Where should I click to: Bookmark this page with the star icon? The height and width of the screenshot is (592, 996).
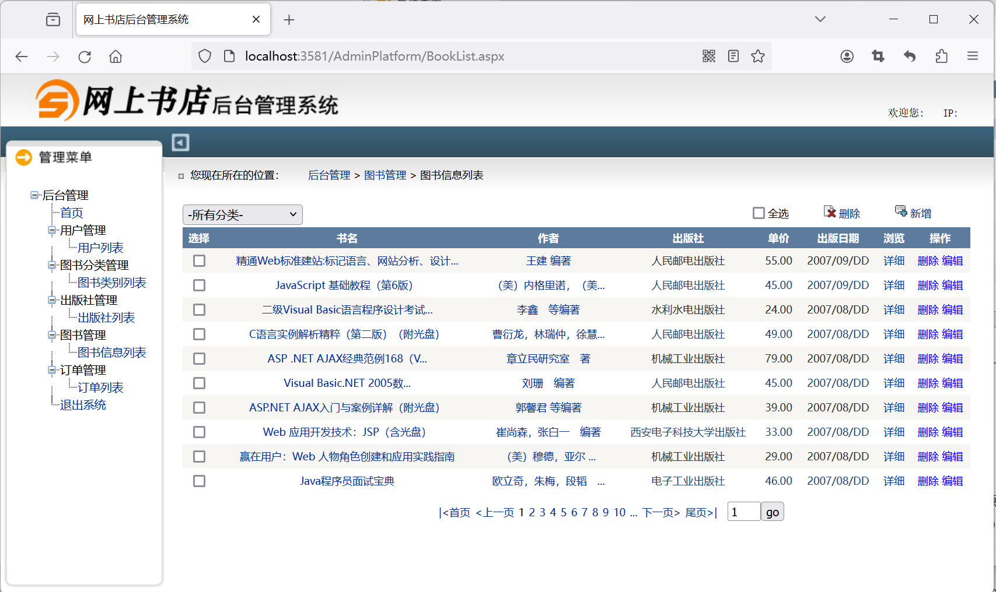[x=758, y=57]
